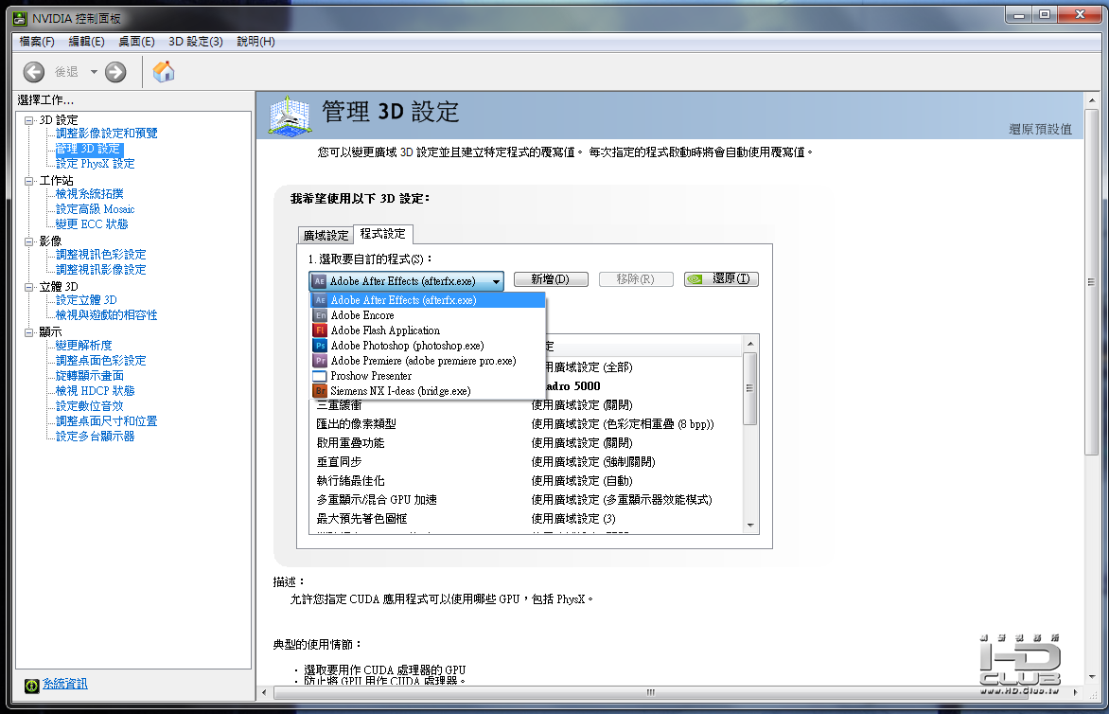Select 管理 3D 設定 in tree
The width and height of the screenshot is (1109, 714).
click(x=88, y=149)
